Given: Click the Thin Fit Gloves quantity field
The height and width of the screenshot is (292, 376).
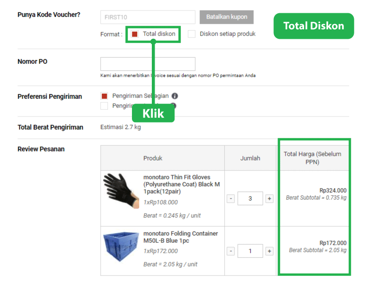Looking at the screenshot, I should (250, 199).
